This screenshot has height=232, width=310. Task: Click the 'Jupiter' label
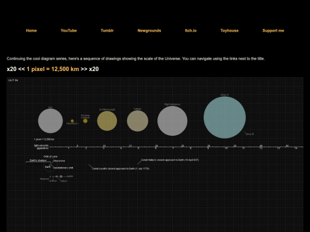pos(70,176)
